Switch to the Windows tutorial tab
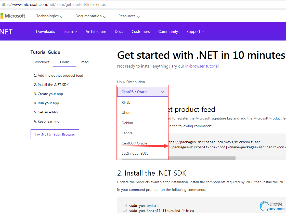 point(42,62)
